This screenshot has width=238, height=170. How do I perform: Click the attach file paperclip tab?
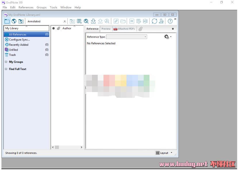[x=140, y=29]
